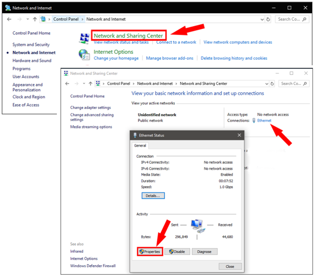This screenshot has width=317, height=278.
Task: Click the Internet Options globe icon
Action: pos(84,54)
